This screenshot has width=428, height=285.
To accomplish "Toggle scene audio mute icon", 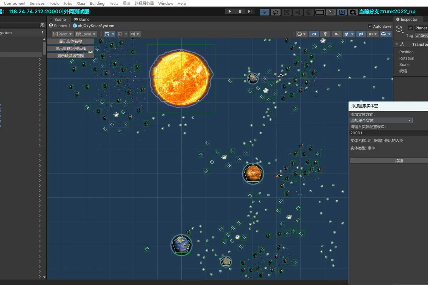I will pos(336,34).
